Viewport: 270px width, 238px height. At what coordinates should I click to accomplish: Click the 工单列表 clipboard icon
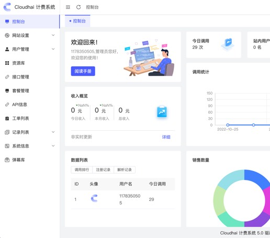[x=7, y=118]
